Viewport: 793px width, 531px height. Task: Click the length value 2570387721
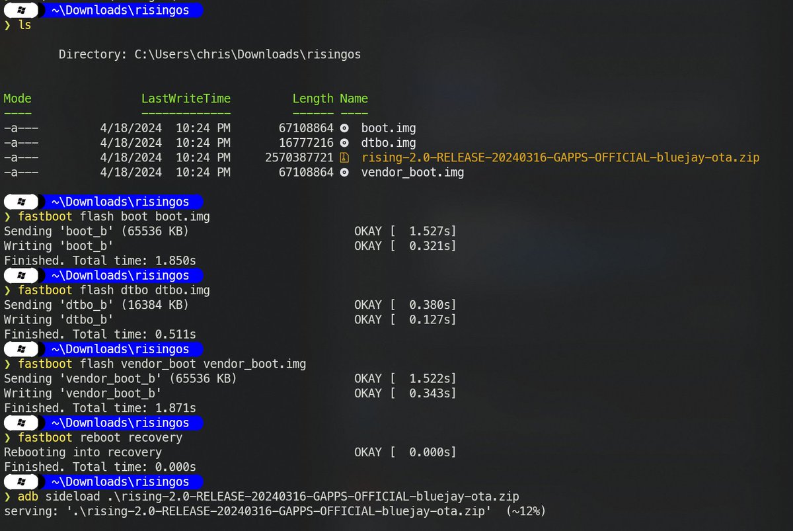299,157
